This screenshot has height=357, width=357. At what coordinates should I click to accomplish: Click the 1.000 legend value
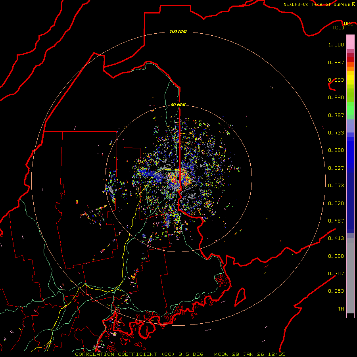click(x=336, y=44)
